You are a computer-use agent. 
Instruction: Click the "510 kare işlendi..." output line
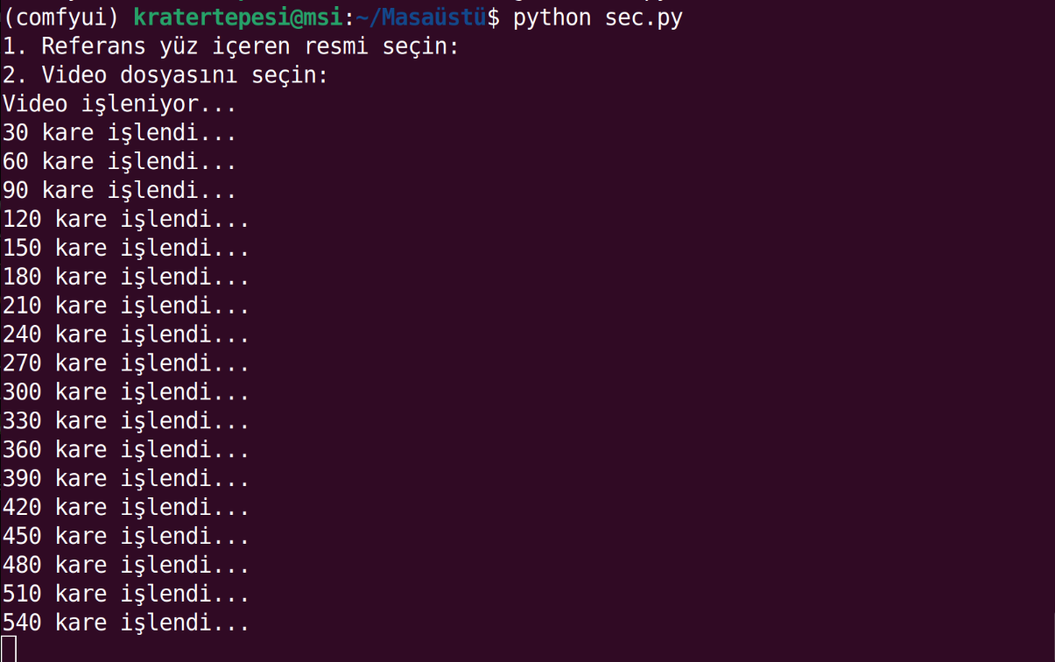coord(126,595)
